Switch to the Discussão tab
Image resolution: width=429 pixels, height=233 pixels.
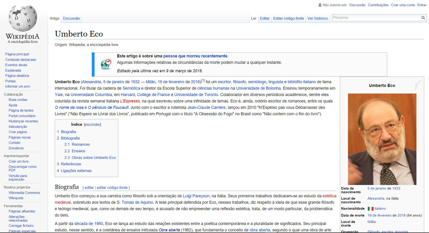[x=71, y=19]
